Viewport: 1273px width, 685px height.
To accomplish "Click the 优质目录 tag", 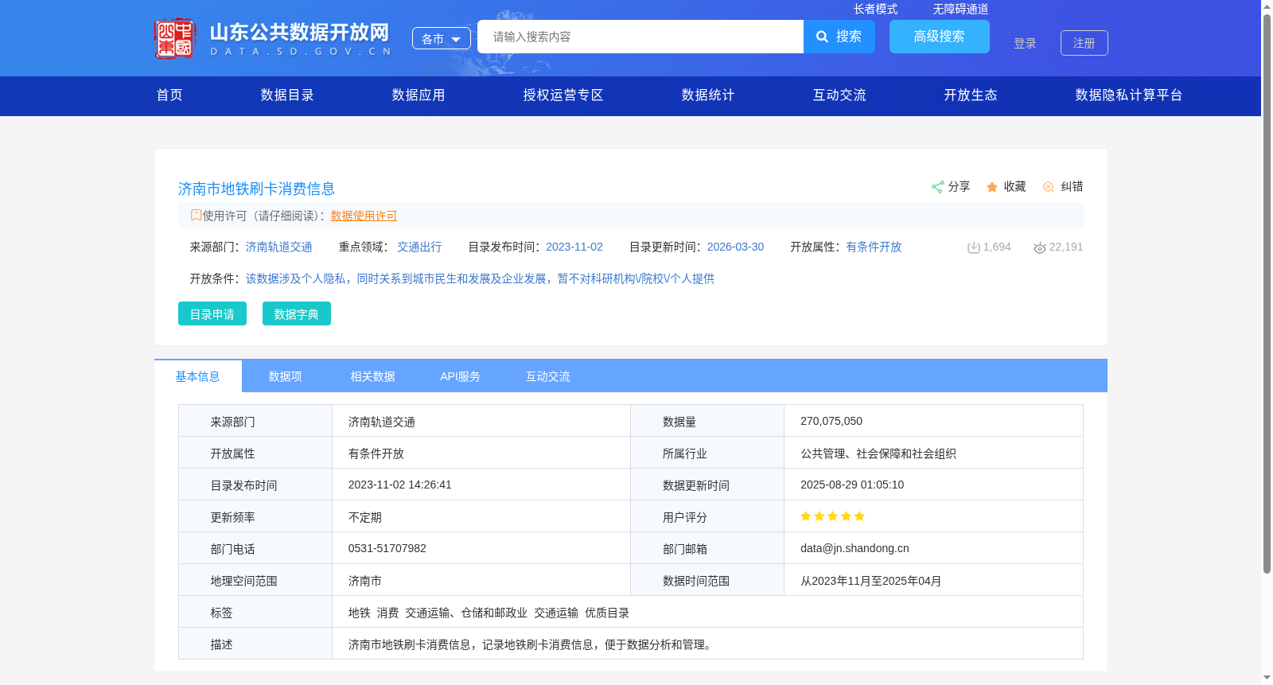I will [x=607, y=613].
